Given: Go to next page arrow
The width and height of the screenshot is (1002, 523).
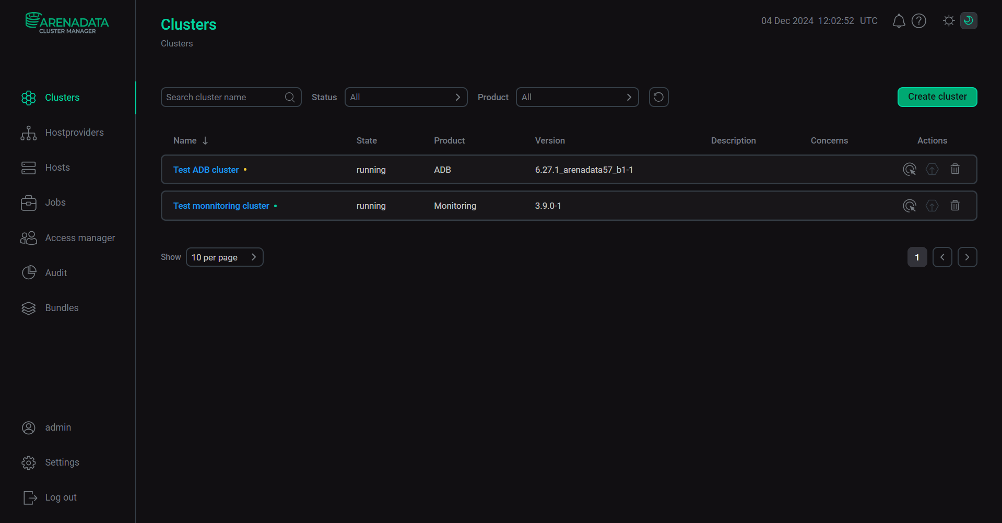Looking at the screenshot, I should (x=967, y=257).
